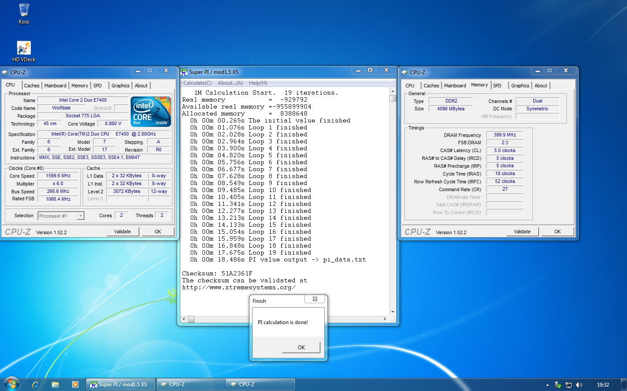Open the volume speaker tray icon

[579, 385]
